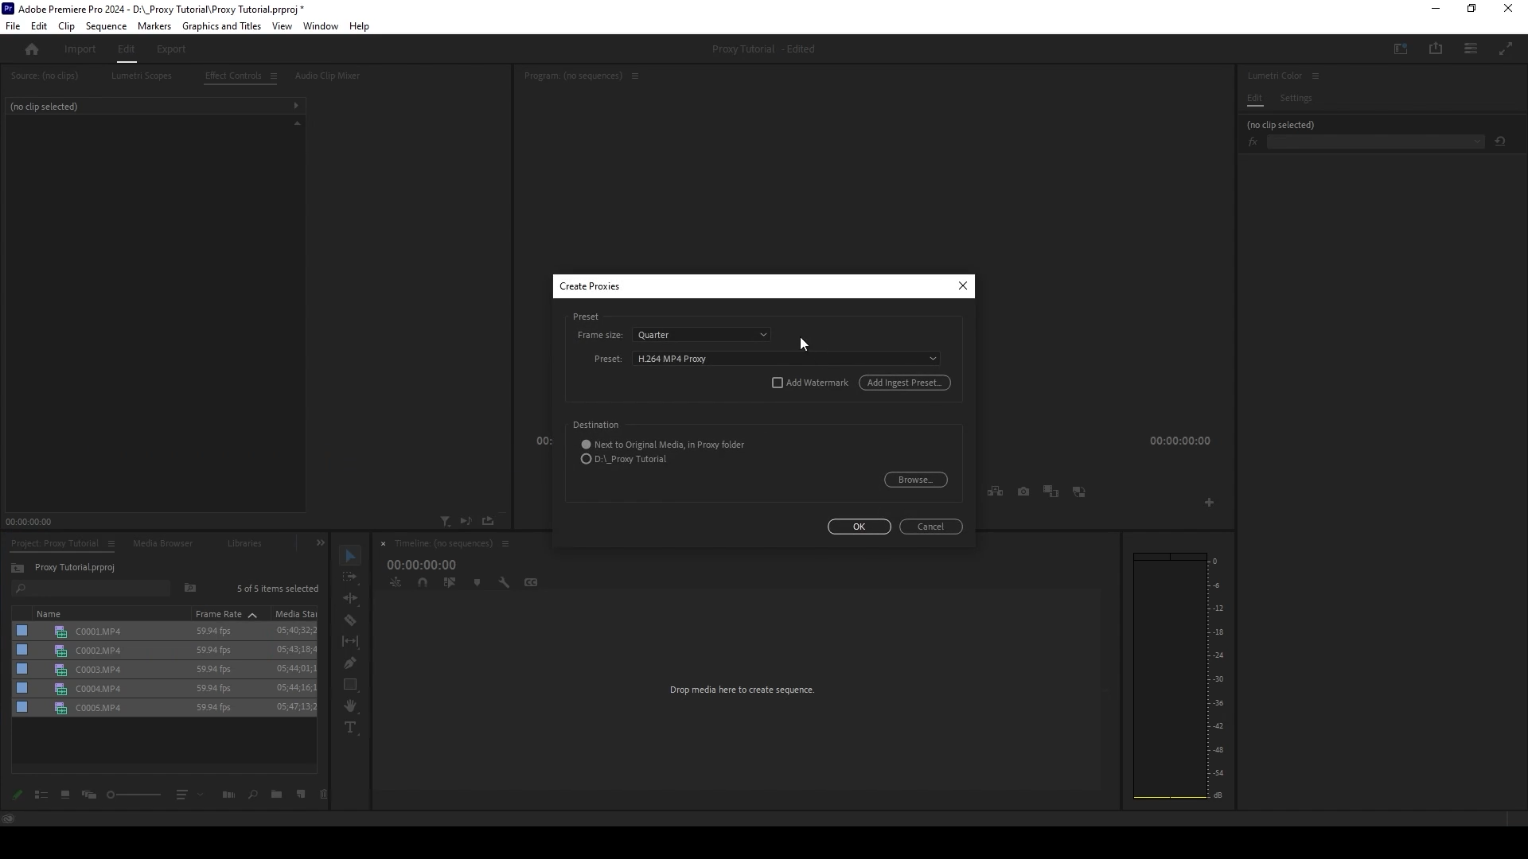Open the File menu
Viewport: 1528px width, 859px height.
[13, 26]
